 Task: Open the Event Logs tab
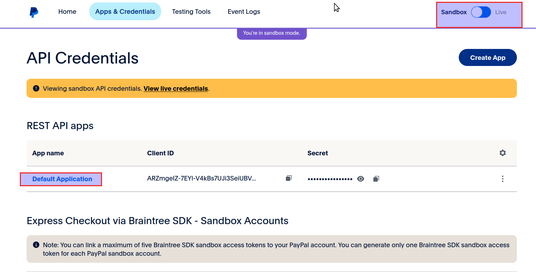pos(244,12)
